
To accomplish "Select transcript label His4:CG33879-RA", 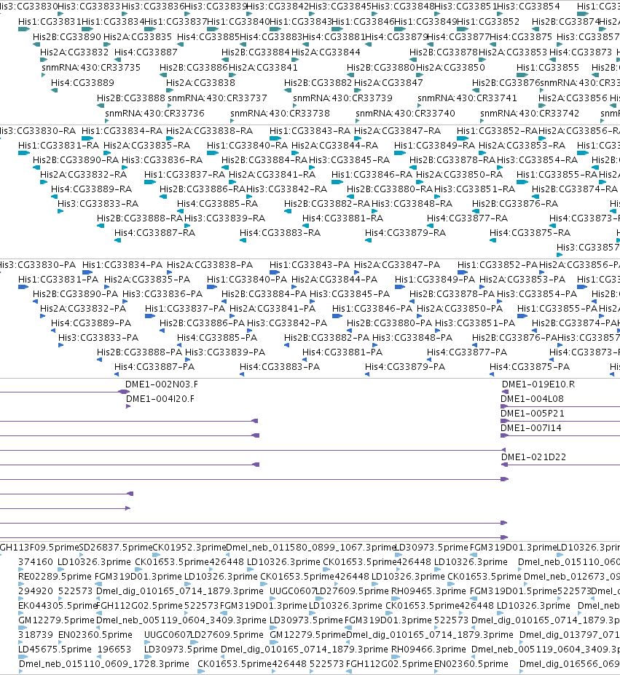I will pyautogui.click(x=405, y=233).
